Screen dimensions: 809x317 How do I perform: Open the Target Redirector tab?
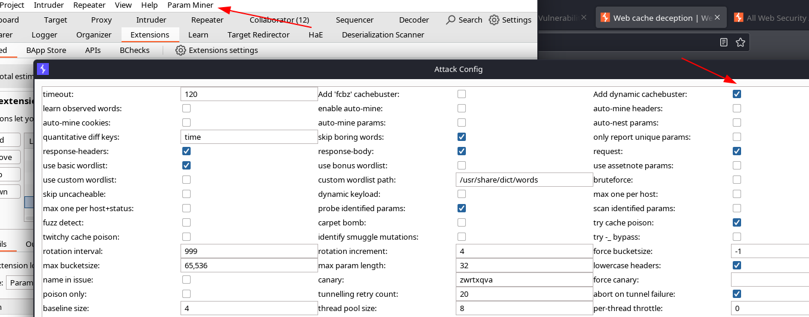pos(259,35)
